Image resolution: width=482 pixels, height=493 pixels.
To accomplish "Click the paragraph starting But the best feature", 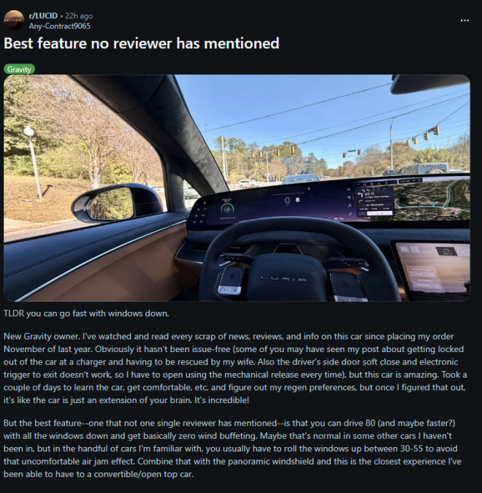I will pyautogui.click(x=233, y=448).
